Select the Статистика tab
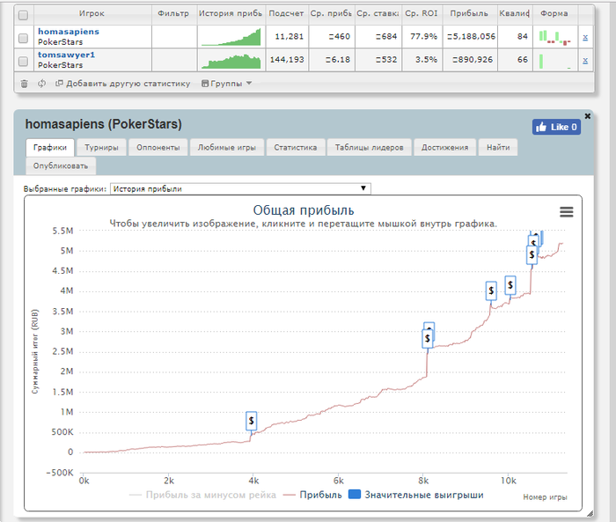The image size is (616, 522). (x=296, y=147)
